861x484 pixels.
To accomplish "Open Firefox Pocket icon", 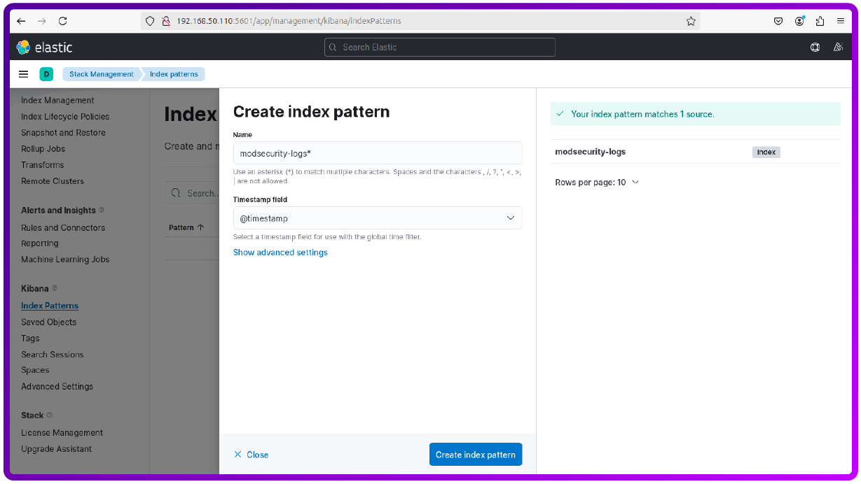I will (778, 21).
